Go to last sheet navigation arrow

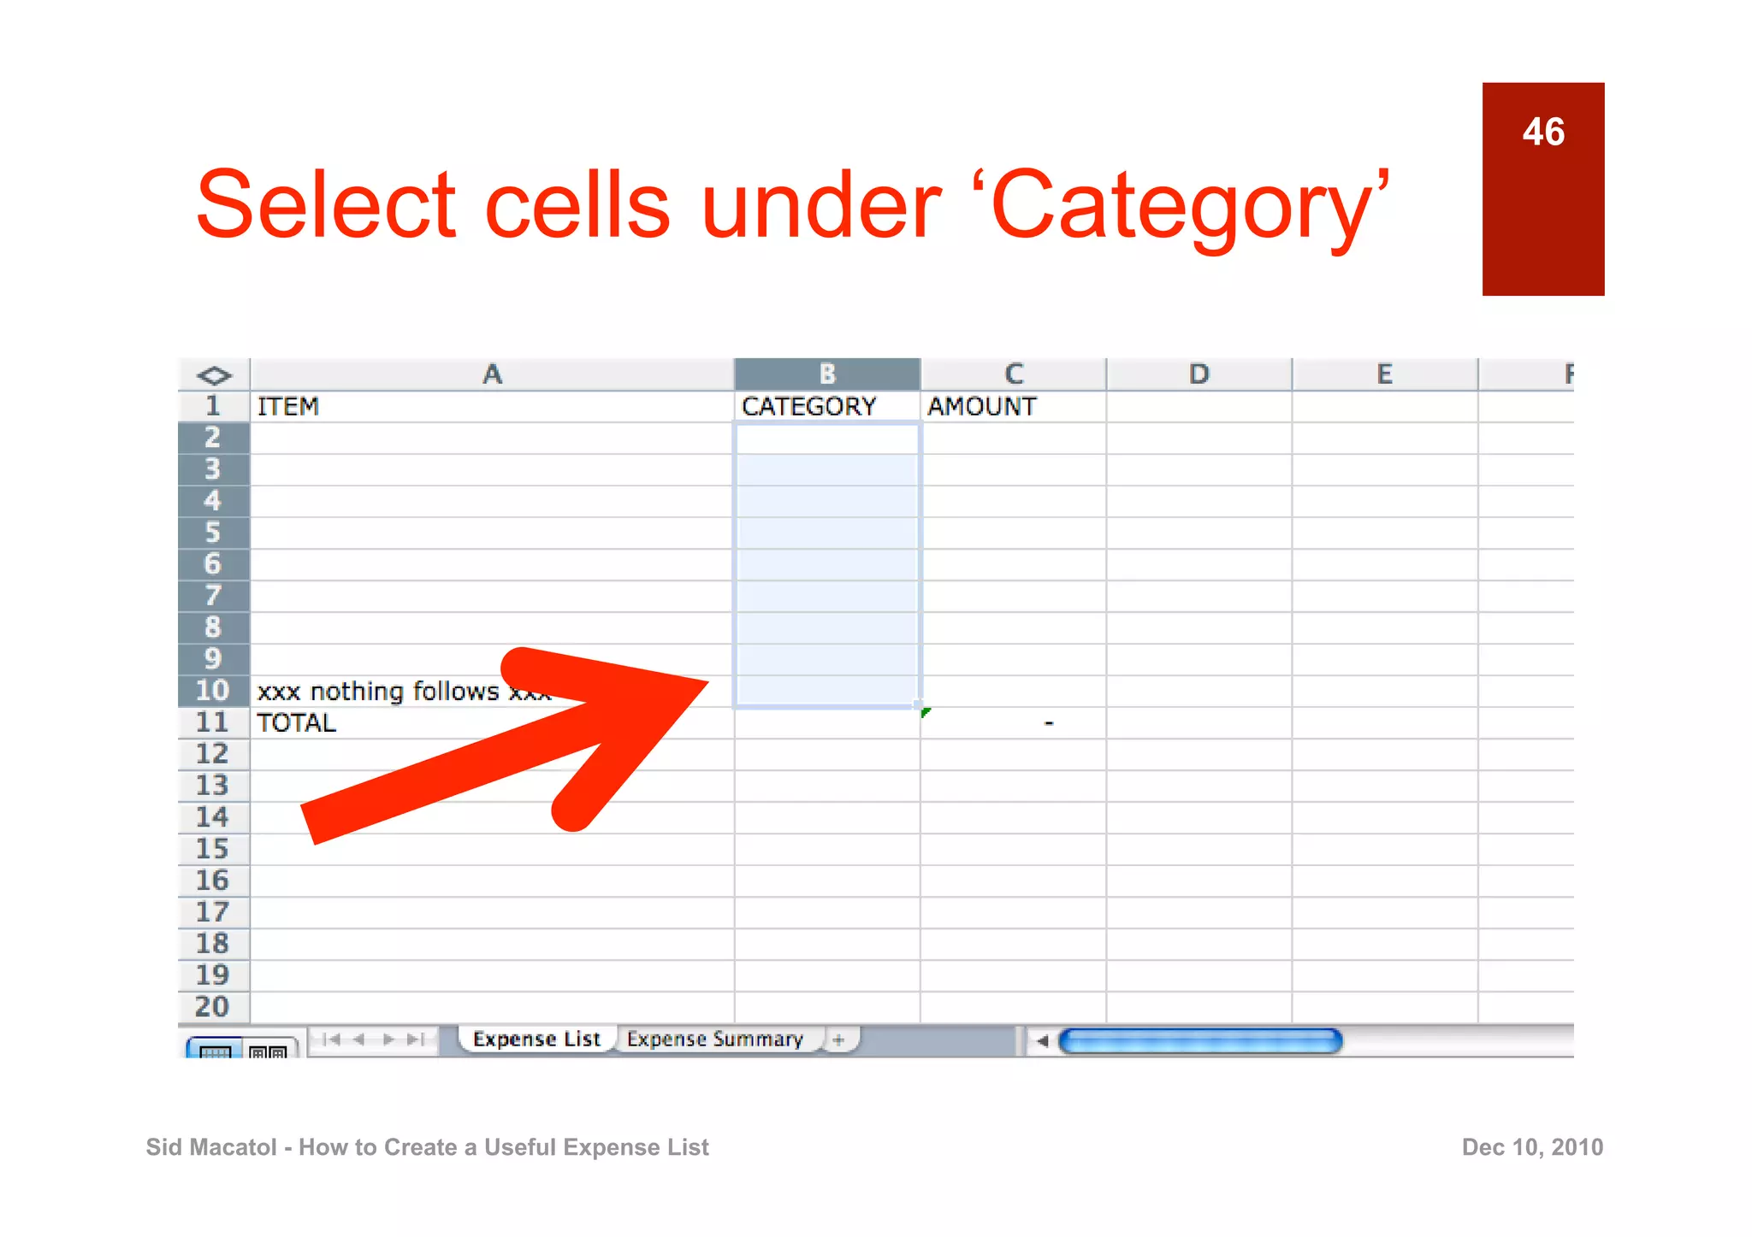click(417, 1040)
